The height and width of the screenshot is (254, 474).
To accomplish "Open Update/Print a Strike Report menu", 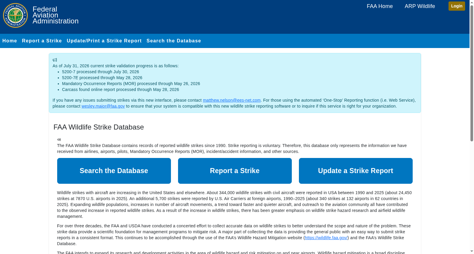I will click(x=104, y=41).
